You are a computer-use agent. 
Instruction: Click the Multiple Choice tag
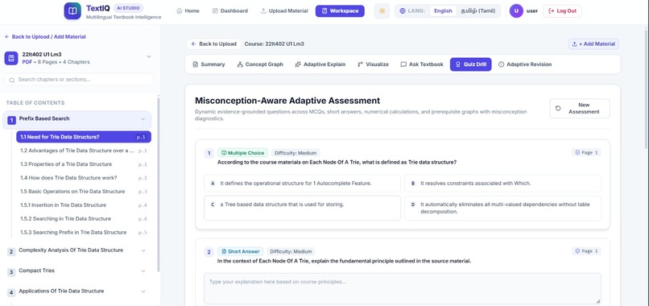pos(242,153)
